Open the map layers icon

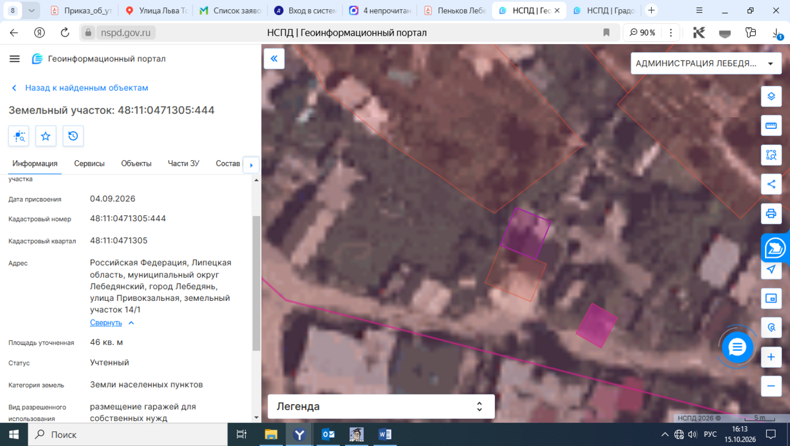pos(771,97)
